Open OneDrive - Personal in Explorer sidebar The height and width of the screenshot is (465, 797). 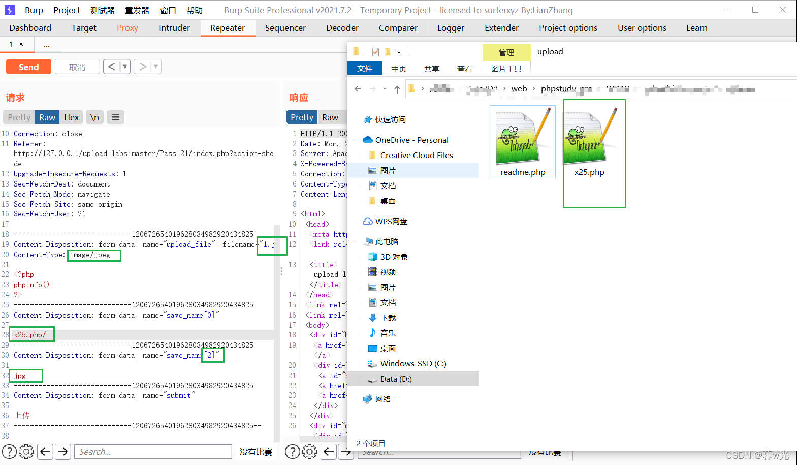411,140
